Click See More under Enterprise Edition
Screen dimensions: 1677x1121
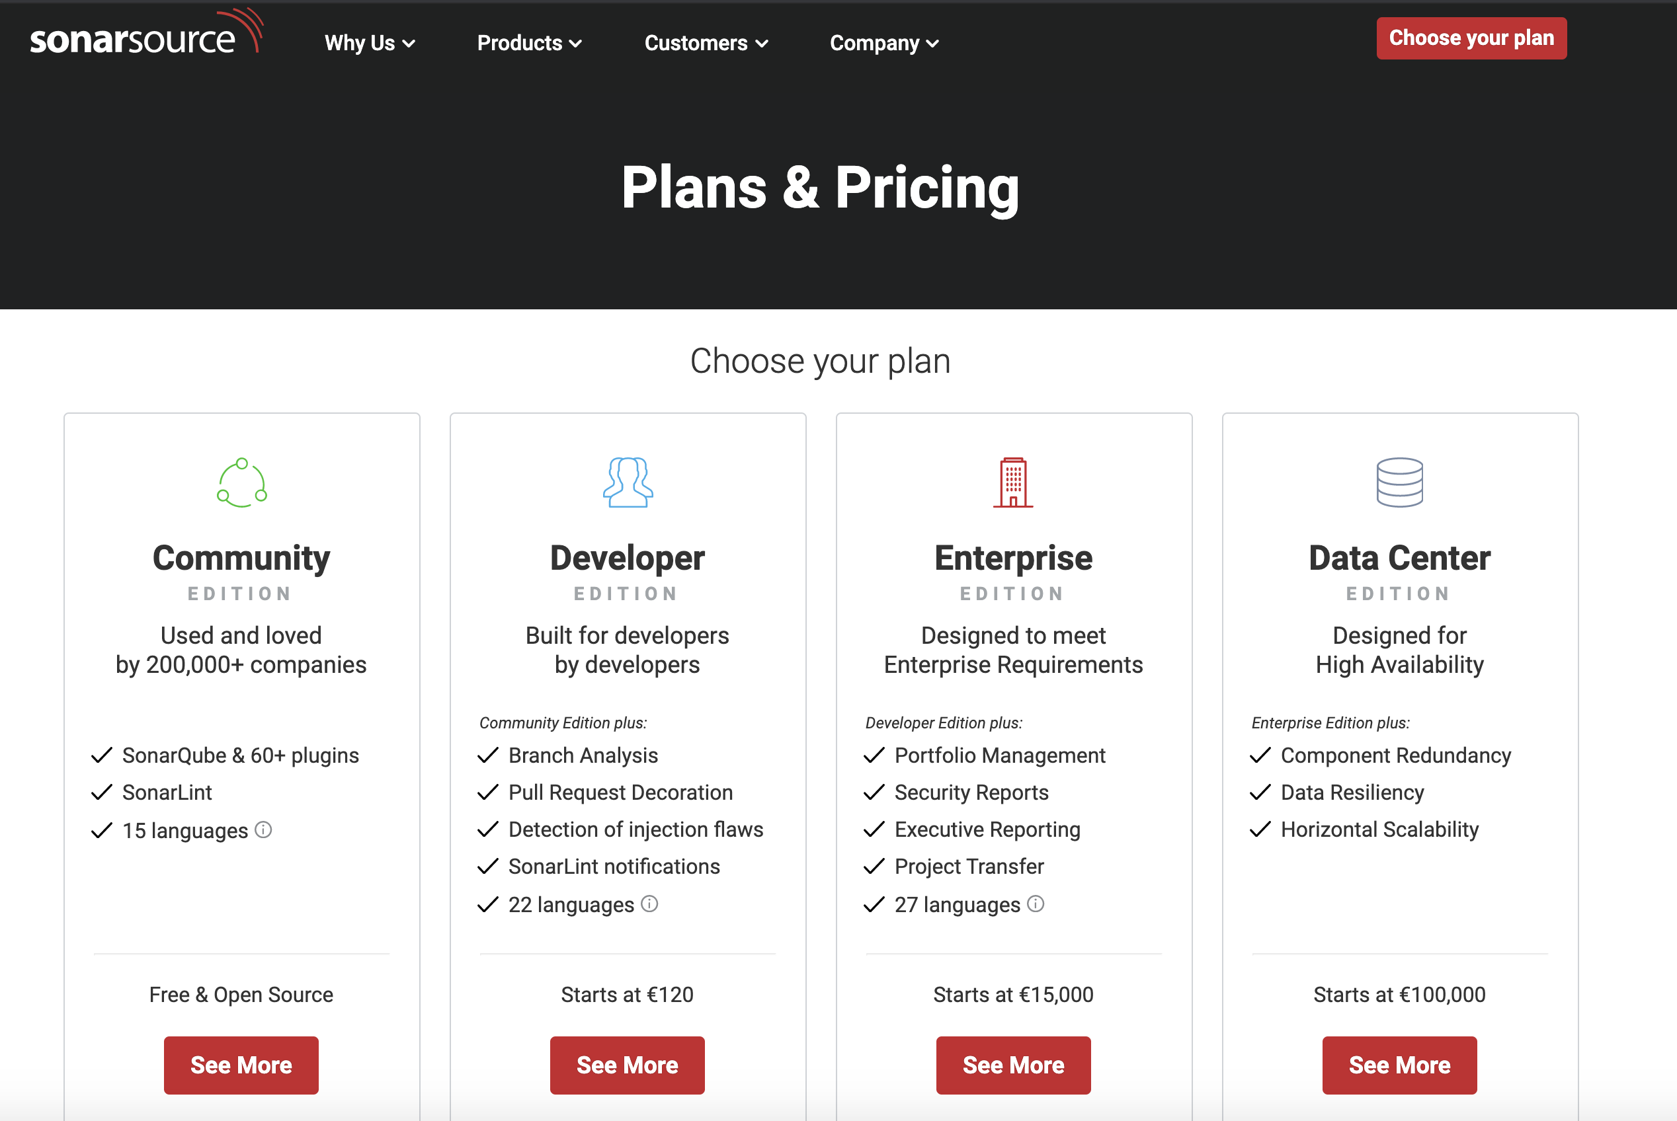[x=1013, y=1065]
